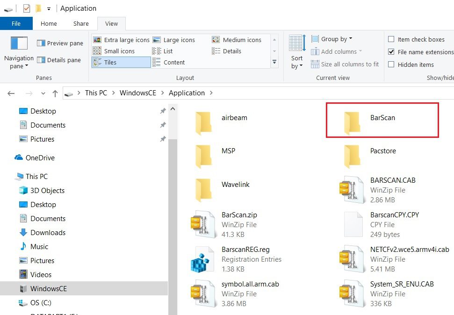Click the View ribbon tab
The image size is (454, 315).
pyautogui.click(x=111, y=23)
